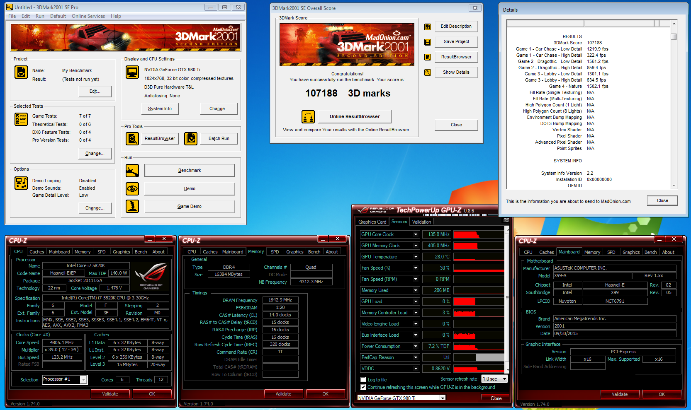Click the VDDC voltage graph
The image size is (691, 410).
pos(479,369)
